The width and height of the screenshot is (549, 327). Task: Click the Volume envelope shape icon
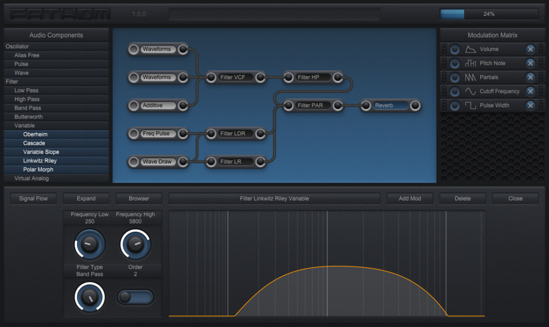click(470, 49)
